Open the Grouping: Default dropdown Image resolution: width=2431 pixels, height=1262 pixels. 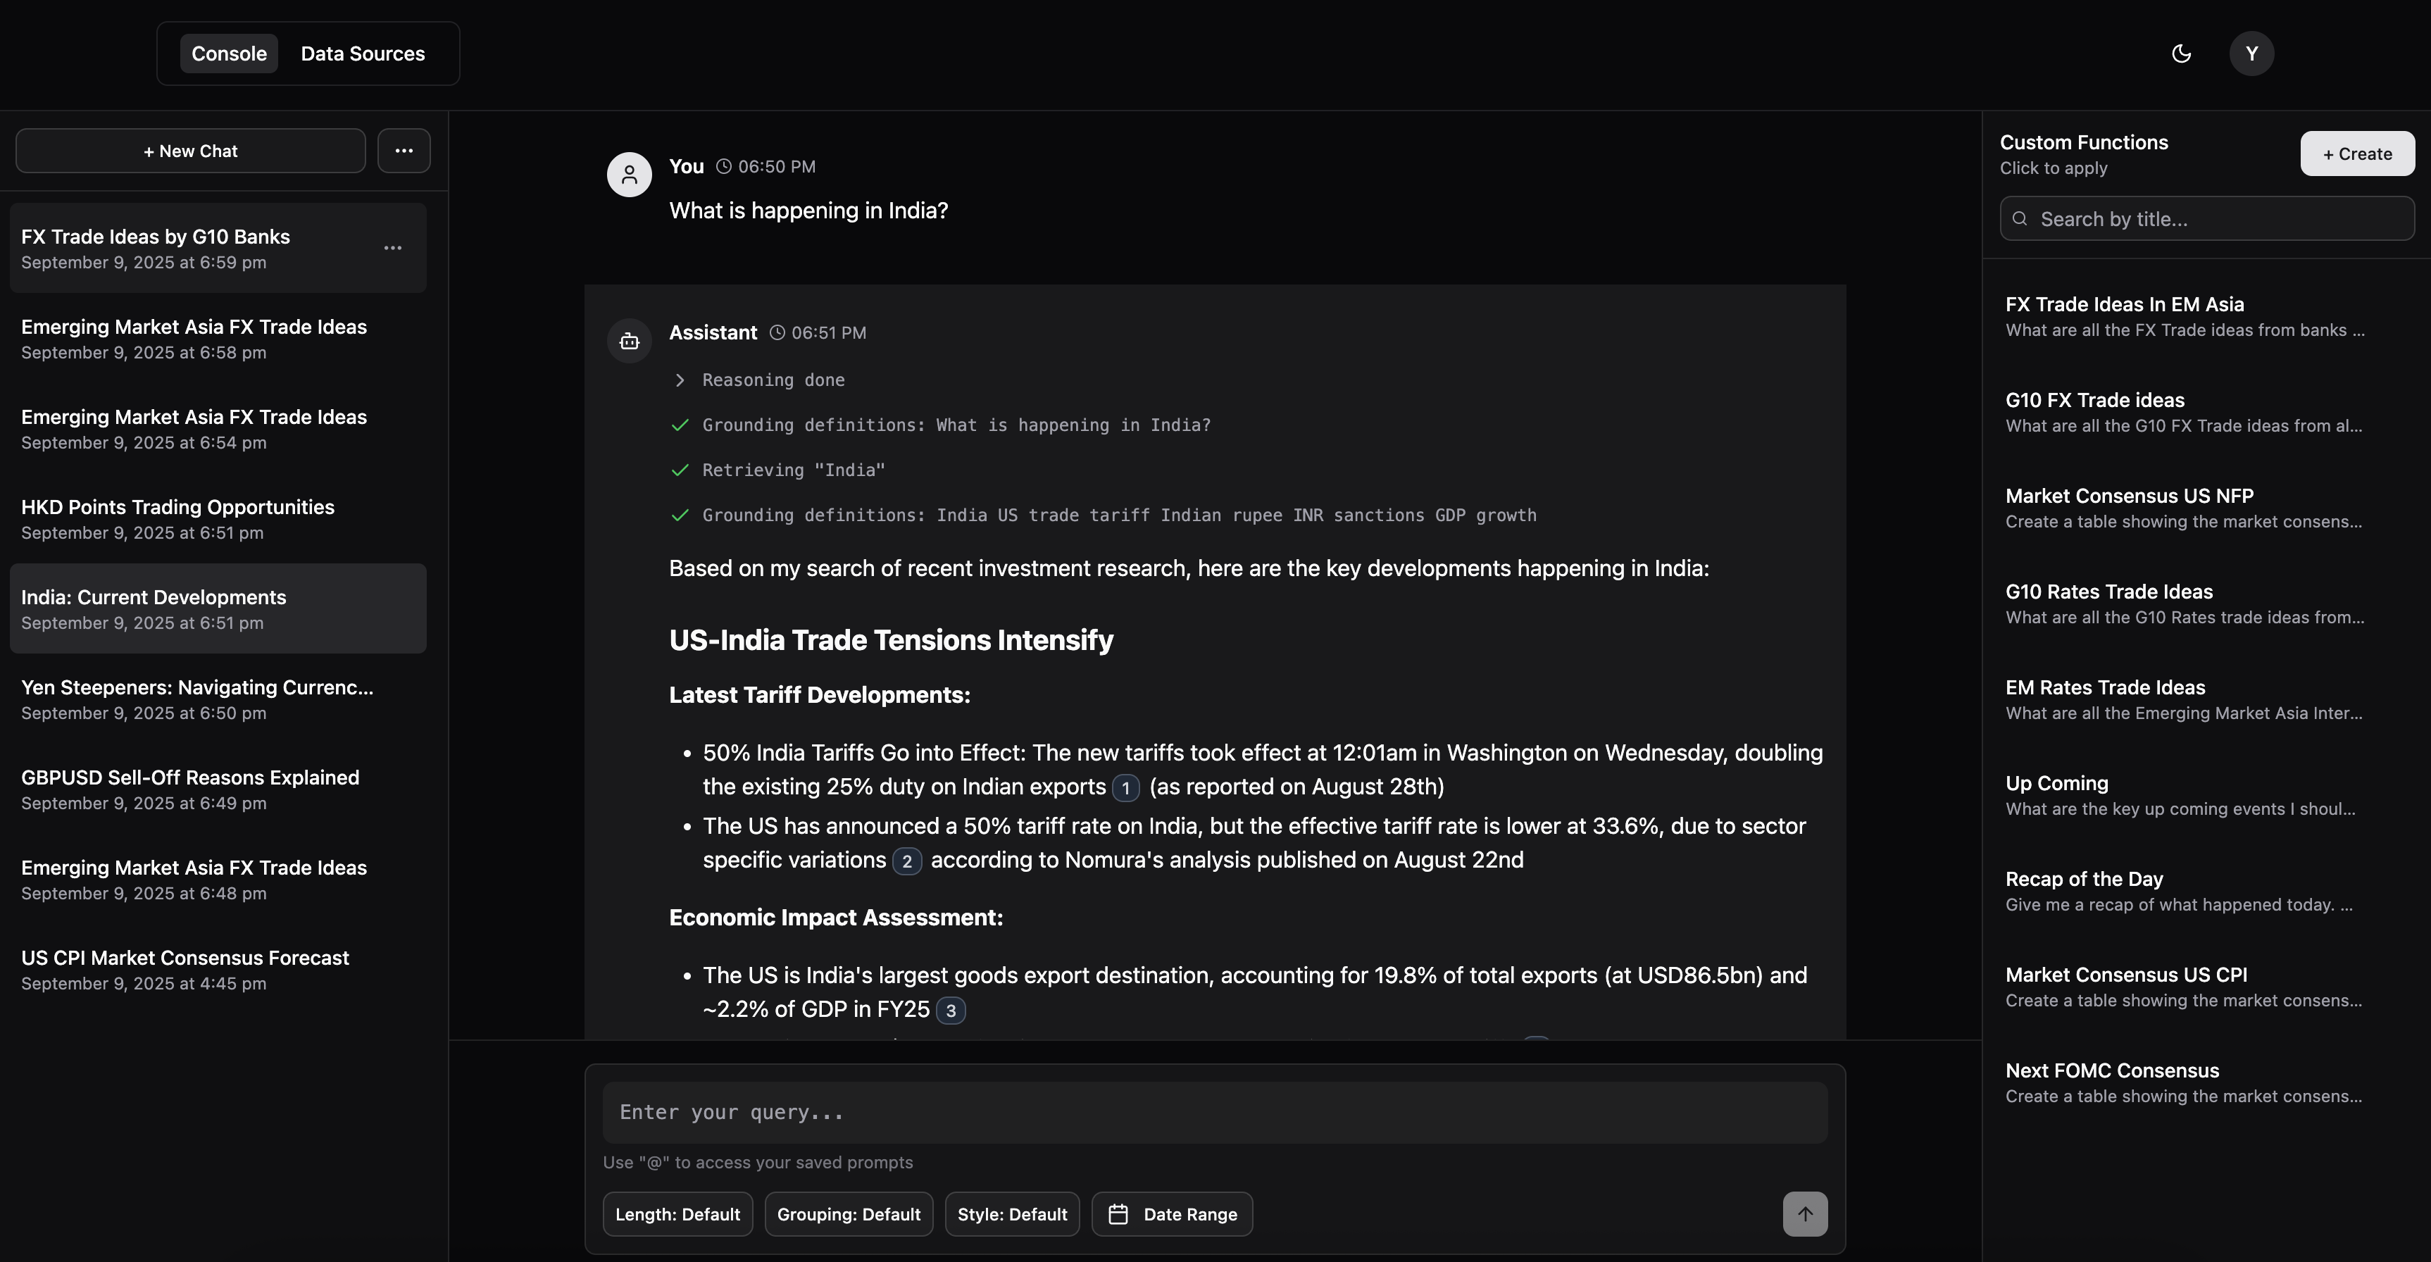point(847,1214)
